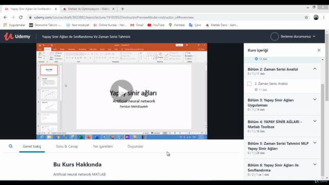Open Uygulamalar apps bookmark
This screenshot has width=329, height=185.
pyautogui.click(x=14, y=25)
